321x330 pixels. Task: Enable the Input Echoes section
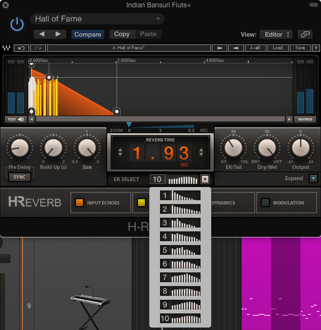click(80, 203)
